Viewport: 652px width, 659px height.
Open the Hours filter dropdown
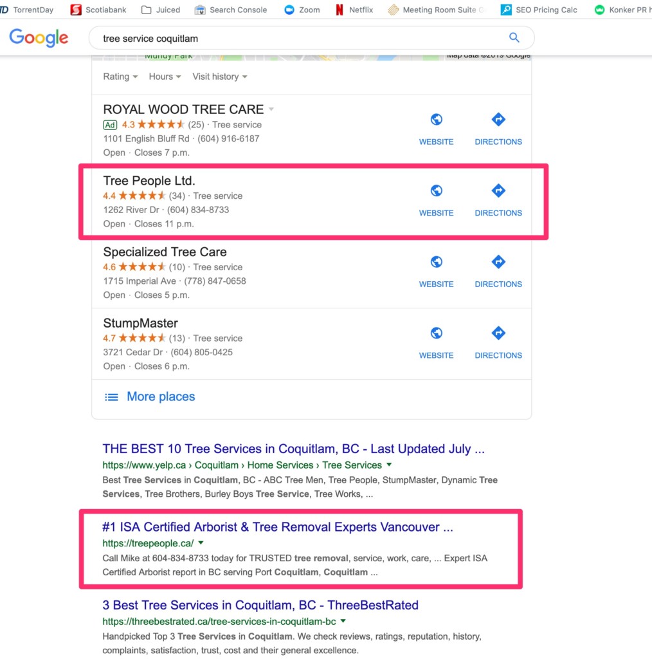[x=165, y=77]
